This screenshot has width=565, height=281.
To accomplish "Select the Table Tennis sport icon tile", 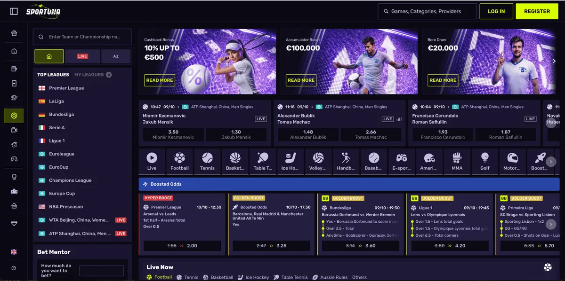I will point(263,162).
